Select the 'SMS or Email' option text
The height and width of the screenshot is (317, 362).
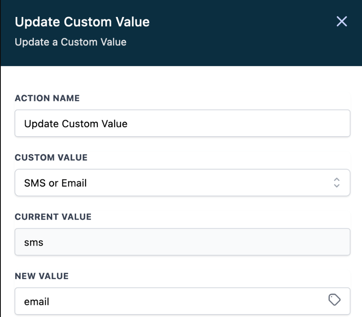56,183
